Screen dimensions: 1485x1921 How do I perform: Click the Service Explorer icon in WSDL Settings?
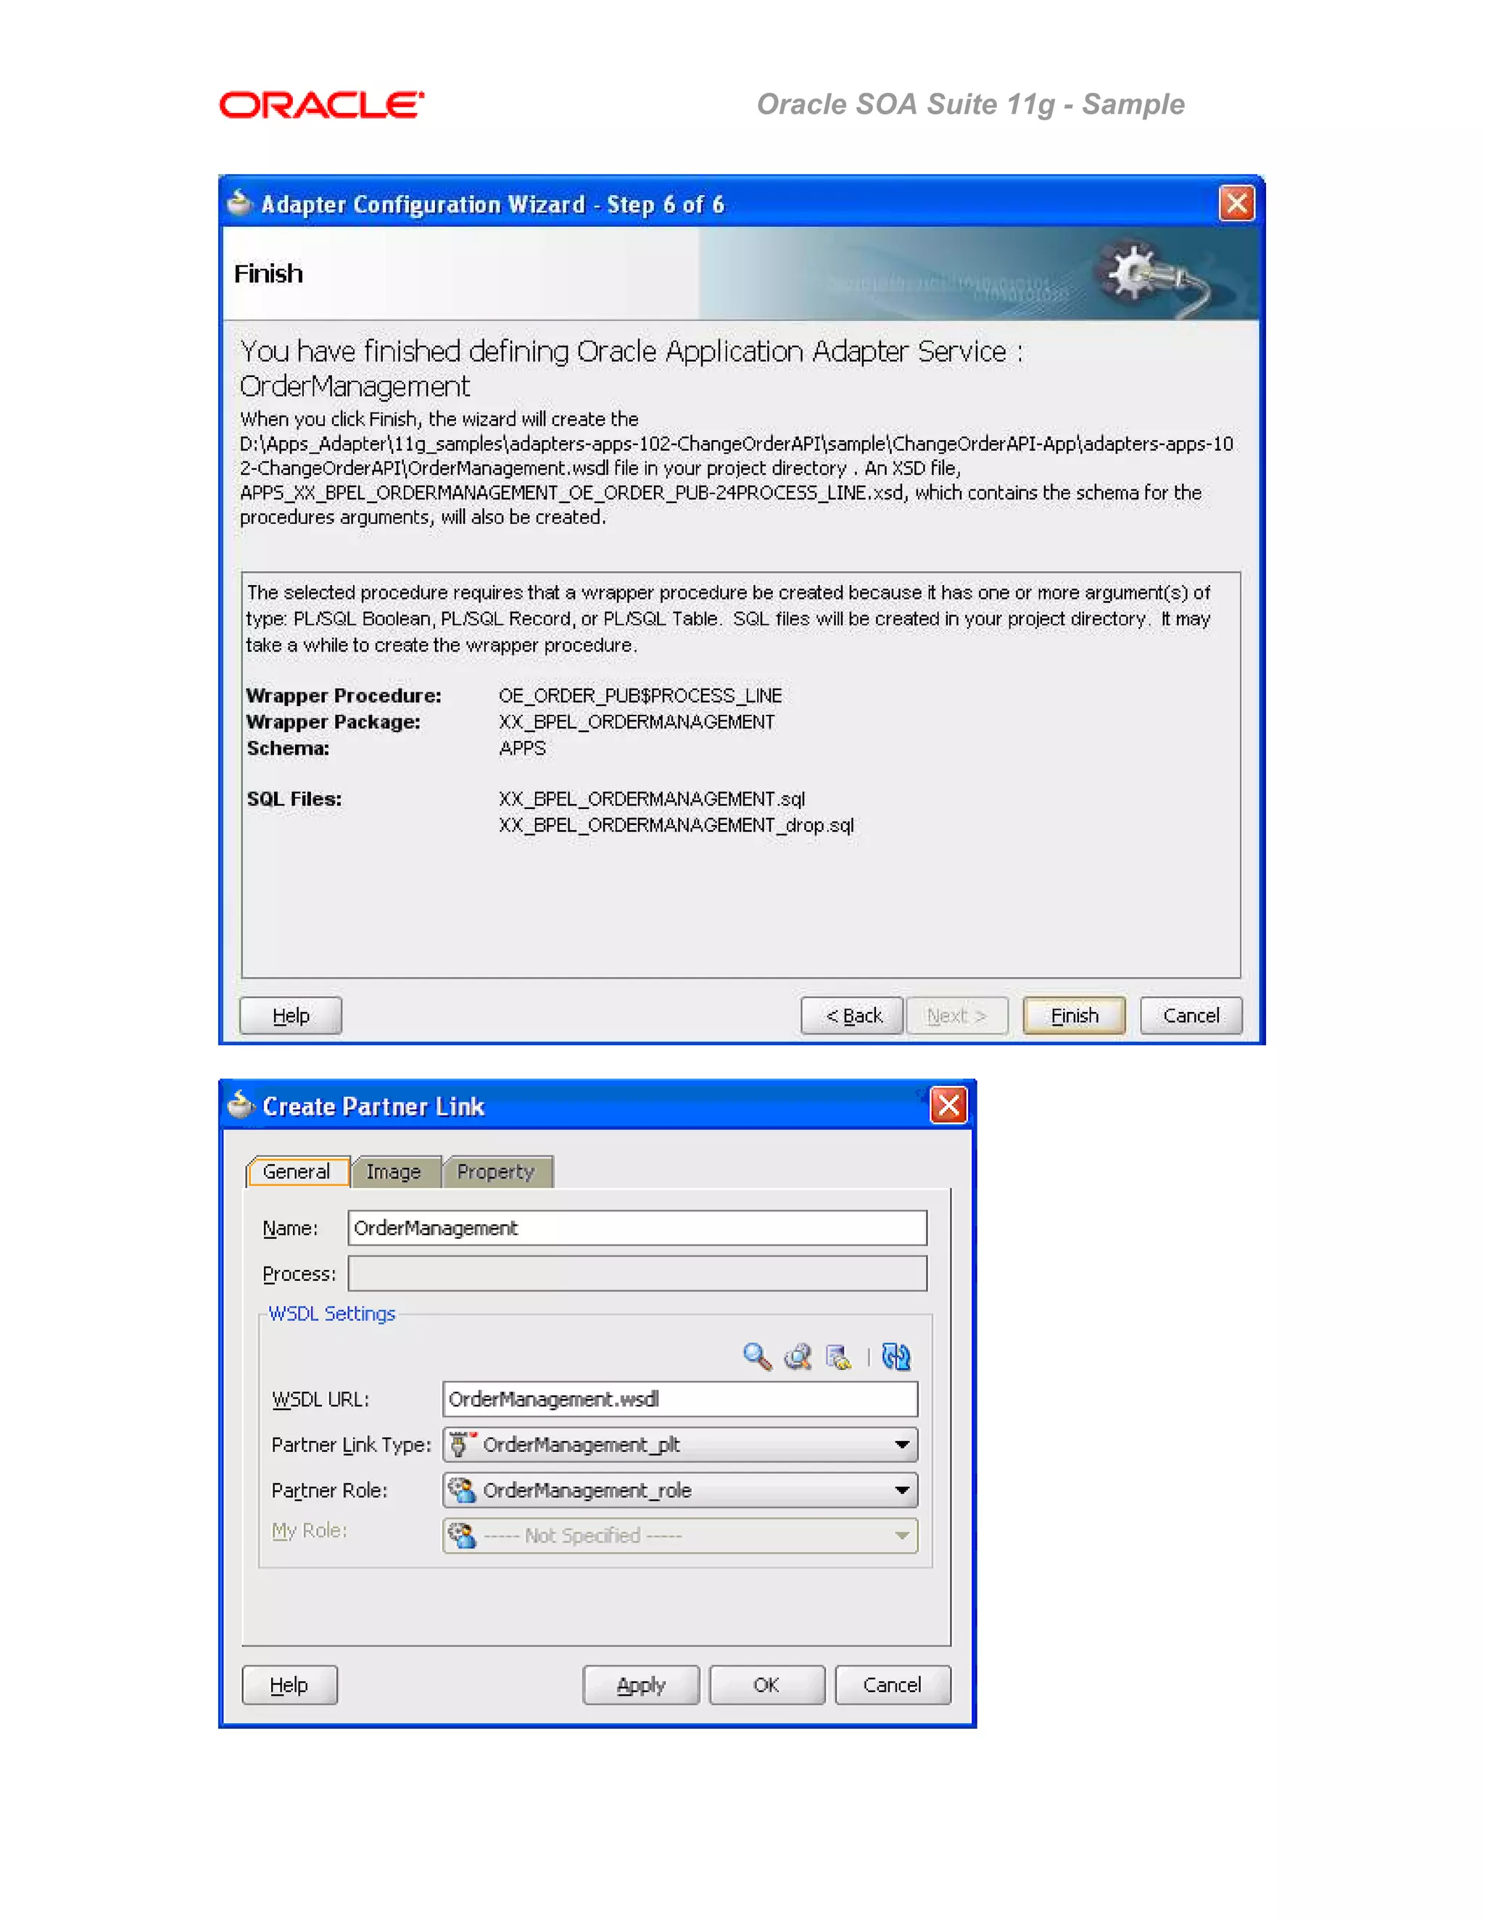coord(798,1356)
